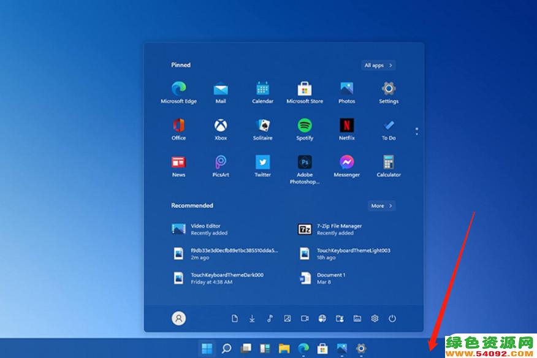The width and height of the screenshot is (537, 358).
Task: Click the Power button
Action: coord(392,318)
